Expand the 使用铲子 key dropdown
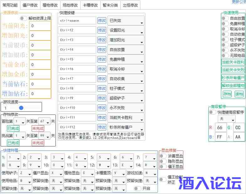The width and height of the screenshot is (246, 194). point(24,173)
